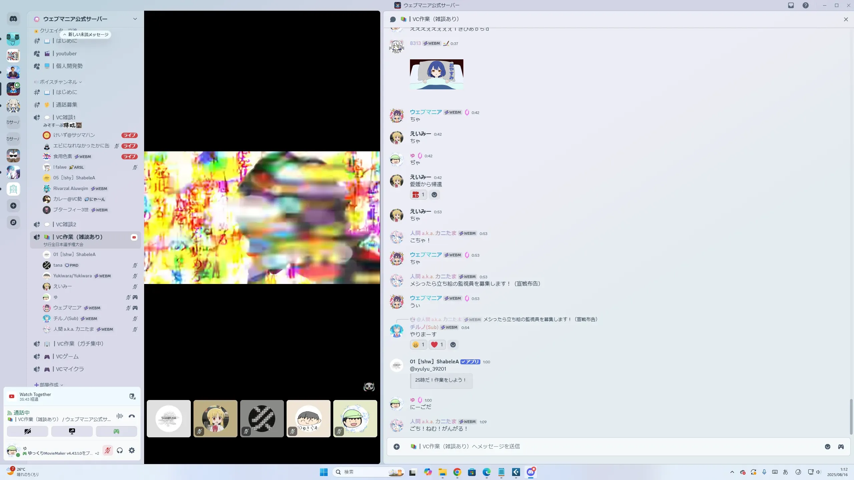Unmute the microphone
Screen dimensions: 854x480
[107, 450]
